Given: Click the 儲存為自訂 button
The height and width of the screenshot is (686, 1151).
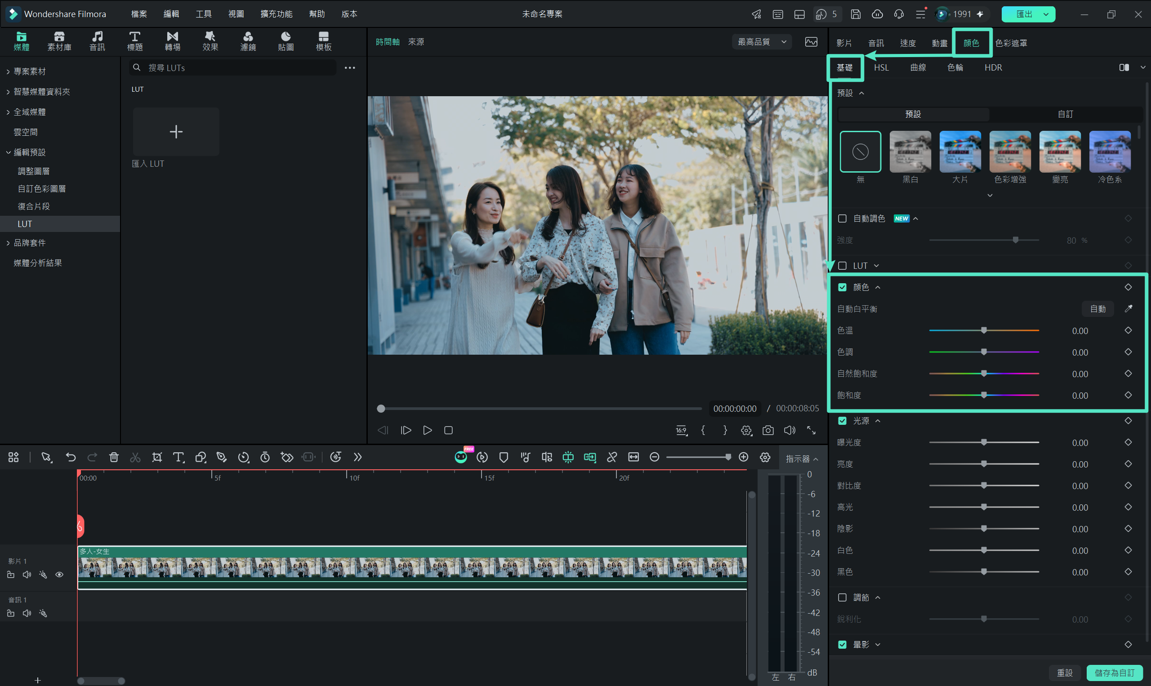Looking at the screenshot, I should point(1115,673).
